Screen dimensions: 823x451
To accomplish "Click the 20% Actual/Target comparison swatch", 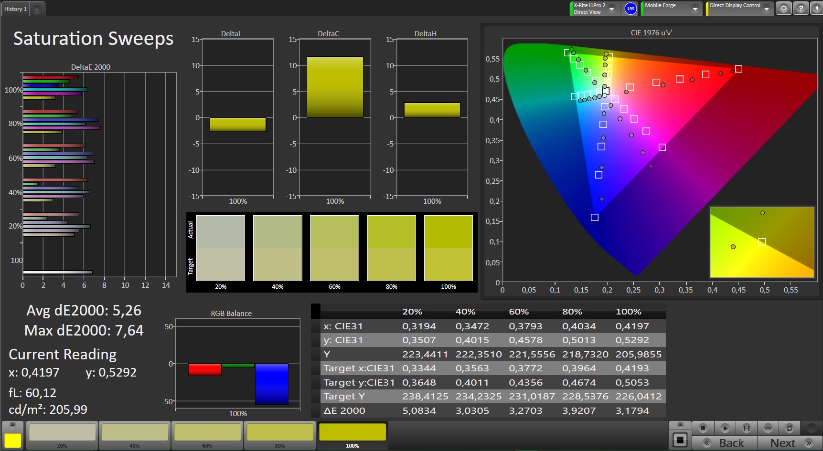I will 221,248.
